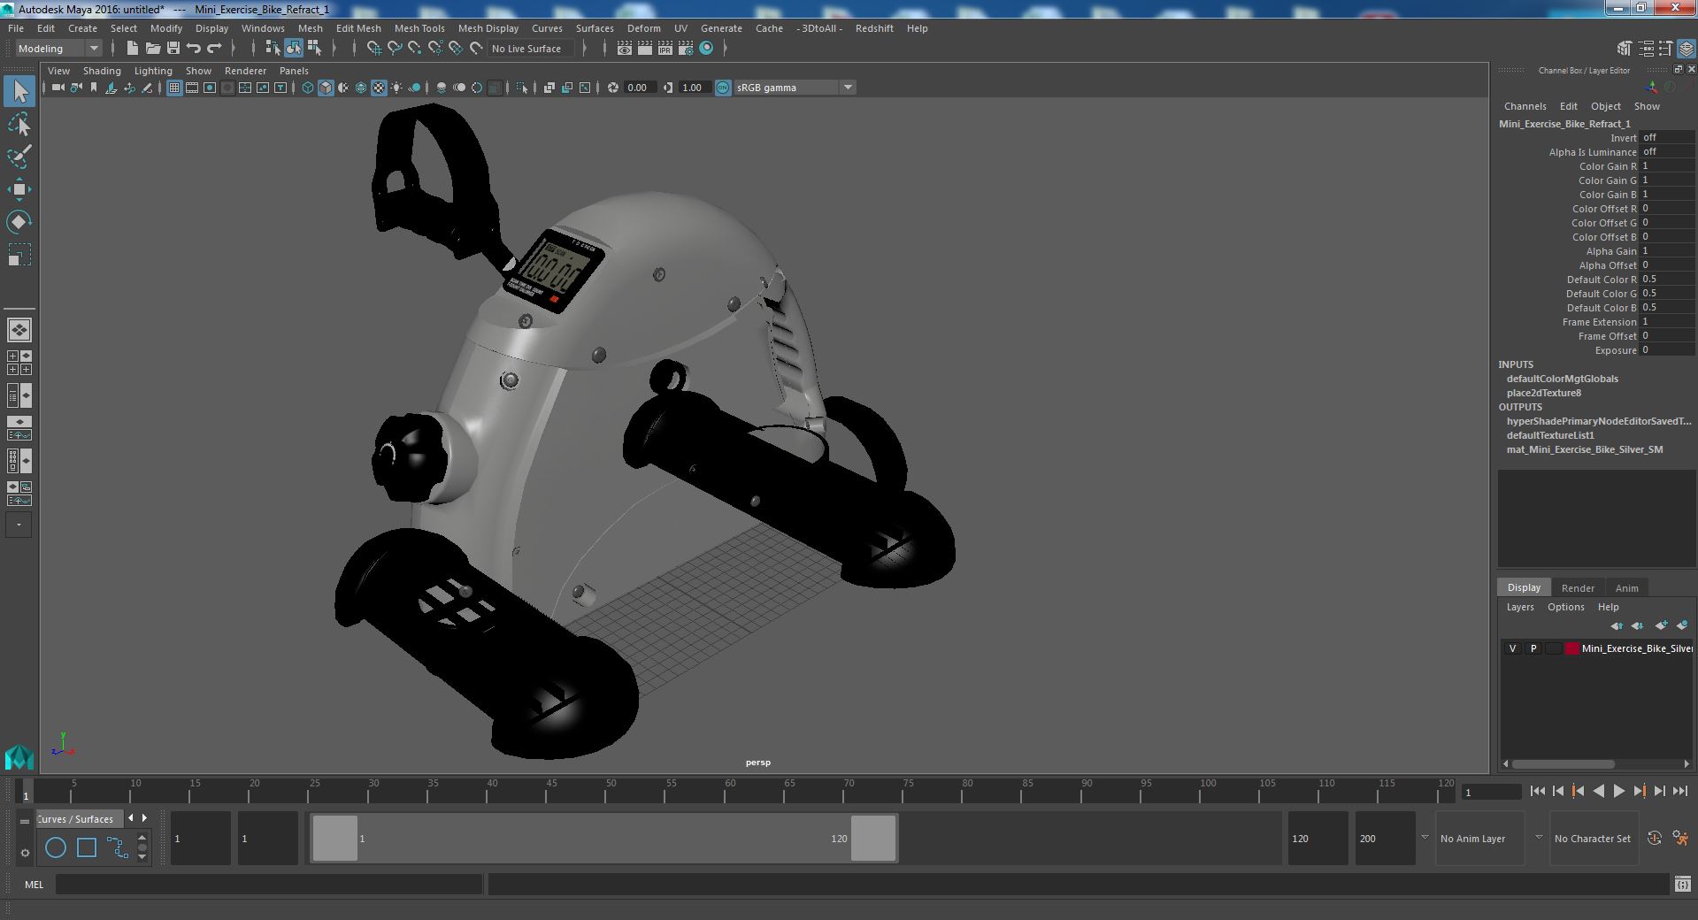Activate the Scale tool
This screenshot has height=920, width=1698.
[19, 255]
